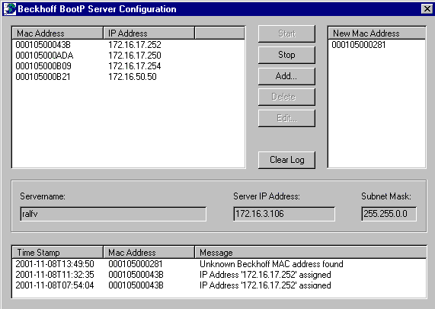Click the Delete button
Screen dimensions: 435x309
pos(286,97)
